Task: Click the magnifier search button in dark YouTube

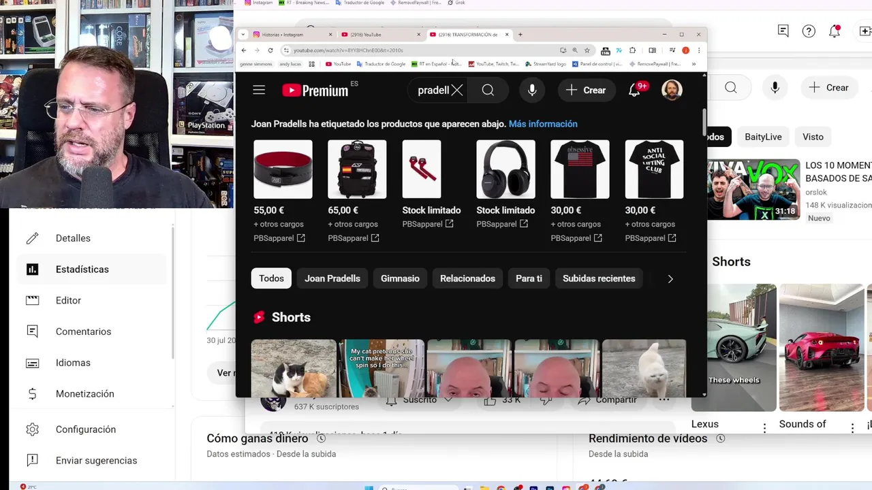Action: pyautogui.click(x=488, y=90)
